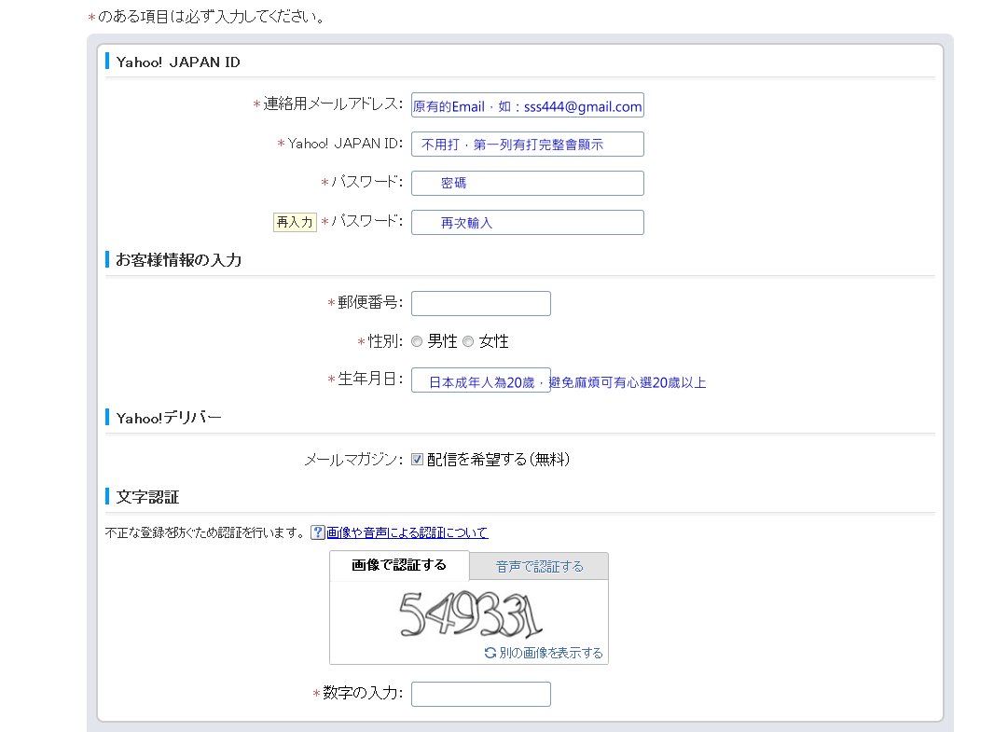Click the 文字認証 section heading
This screenshot has height=732, width=994.
[x=147, y=497]
